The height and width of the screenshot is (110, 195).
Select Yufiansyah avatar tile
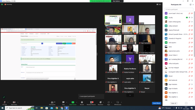click(130, 59)
